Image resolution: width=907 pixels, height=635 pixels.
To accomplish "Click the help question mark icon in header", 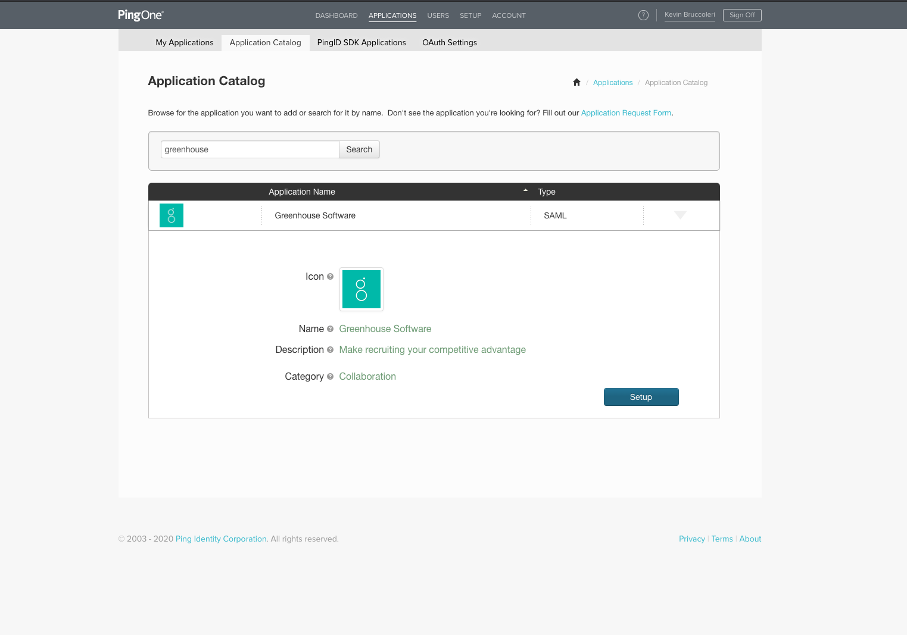I will (x=643, y=15).
